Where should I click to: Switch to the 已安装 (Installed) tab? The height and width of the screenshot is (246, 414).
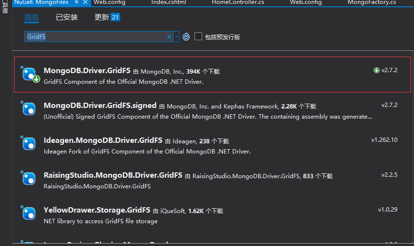coord(67,17)
